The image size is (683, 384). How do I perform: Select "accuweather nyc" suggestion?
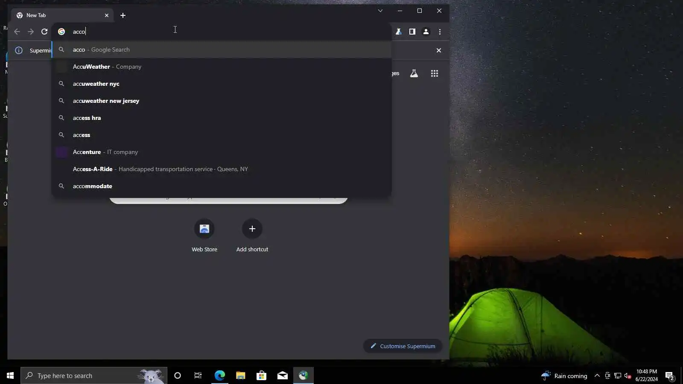tap(222, 84)
